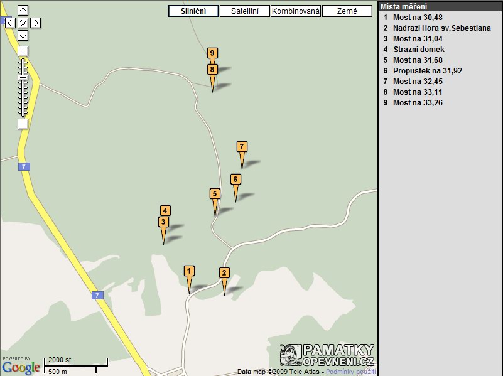The width and height of the screenshot is (503, 376).
Task: Select 'Nadrazi Hora sv.Sebestiana' in list
Action: pyautogui.click(x=441, y=28)
